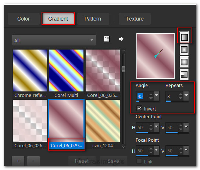Click the plus add gradient button
Image resolution: width=200 pixels, height=170 pixels.
coord(18,161)
